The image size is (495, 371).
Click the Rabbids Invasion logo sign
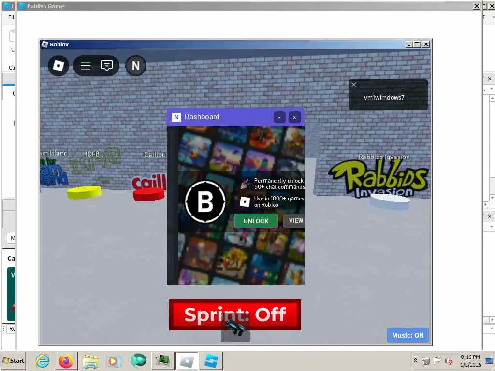coord(379,178)
